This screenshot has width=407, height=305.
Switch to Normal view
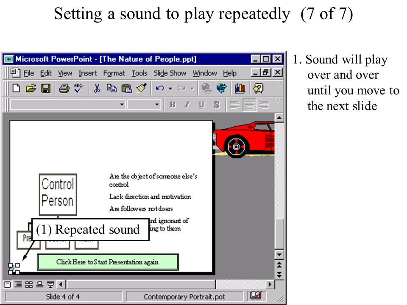tap(8, 285)
